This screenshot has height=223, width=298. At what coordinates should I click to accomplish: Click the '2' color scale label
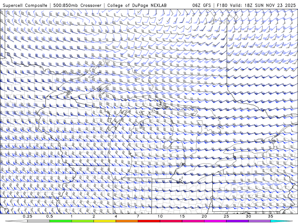tap(94, 216)
